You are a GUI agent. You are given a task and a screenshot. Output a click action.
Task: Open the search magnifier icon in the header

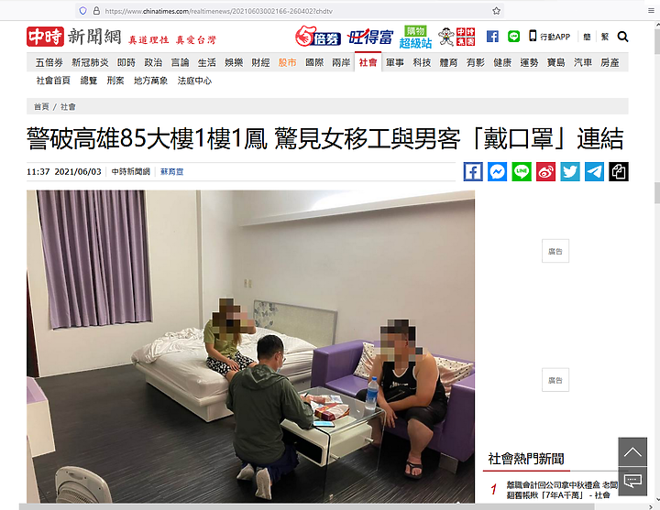point(622,37)
